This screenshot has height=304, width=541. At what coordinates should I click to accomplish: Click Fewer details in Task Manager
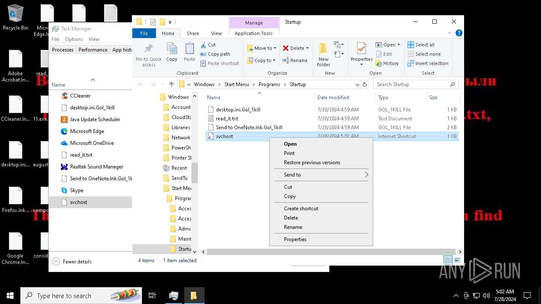(72, 262)
